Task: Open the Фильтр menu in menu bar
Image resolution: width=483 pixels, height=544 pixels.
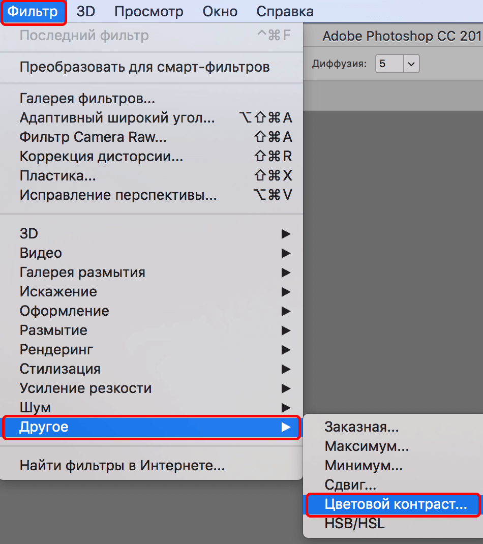Action: (33, 12)
